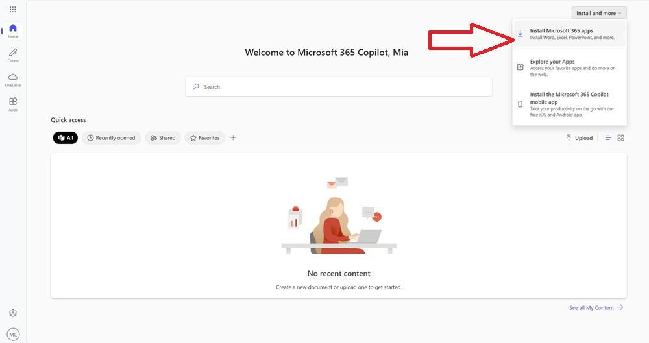Go to Home in sidebar
Viewport: 649px width, 343px height.
[x=13, y=30]
